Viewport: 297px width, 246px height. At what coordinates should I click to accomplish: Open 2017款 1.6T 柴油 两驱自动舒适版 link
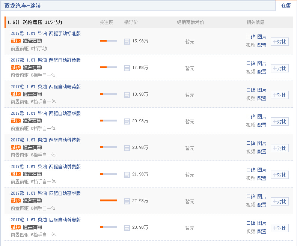pos(46,60)
